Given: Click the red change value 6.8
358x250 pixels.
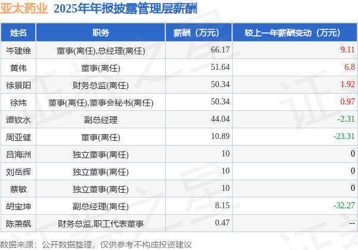Looking at the screenshot, I should 350,67.
